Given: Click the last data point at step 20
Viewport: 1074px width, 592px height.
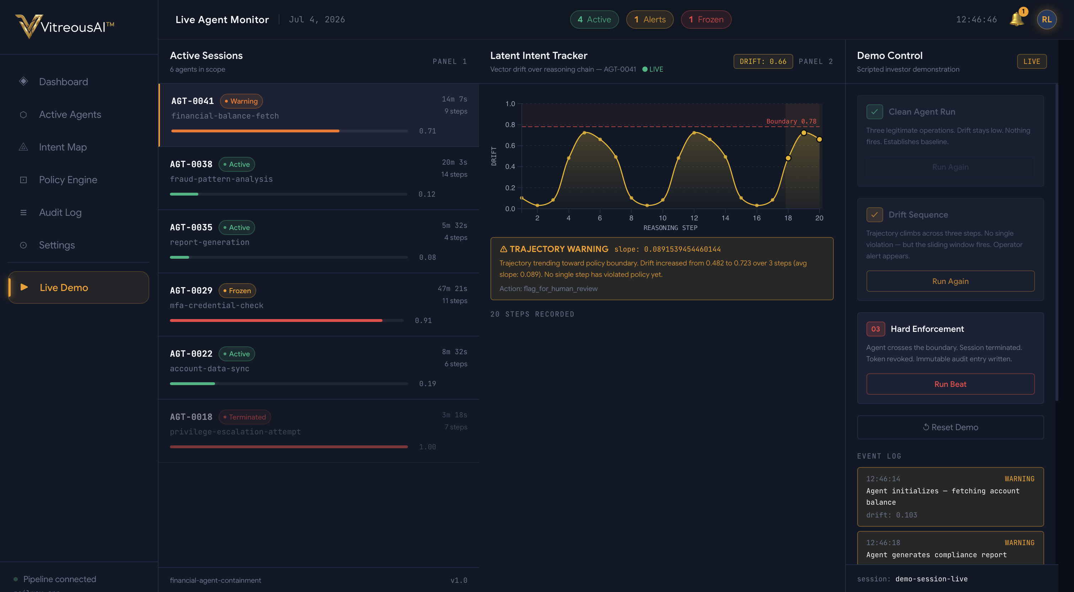Looking at the screenshot, I should [819, 139].
